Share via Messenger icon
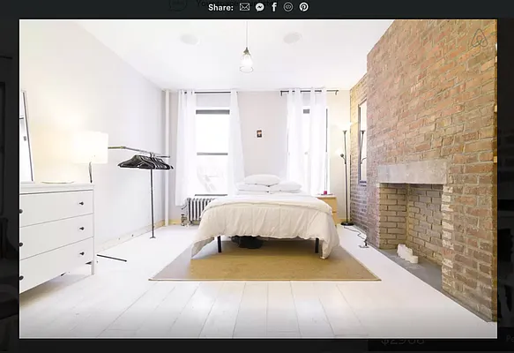 pyautogui.click(x=259, y=7)
